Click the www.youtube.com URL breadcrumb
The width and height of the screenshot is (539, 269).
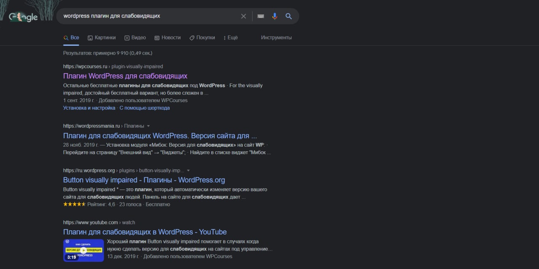(x=99, y=222)
